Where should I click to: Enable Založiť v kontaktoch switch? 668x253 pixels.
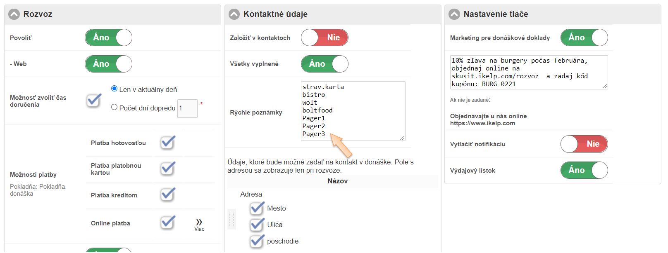click(324, 37)
